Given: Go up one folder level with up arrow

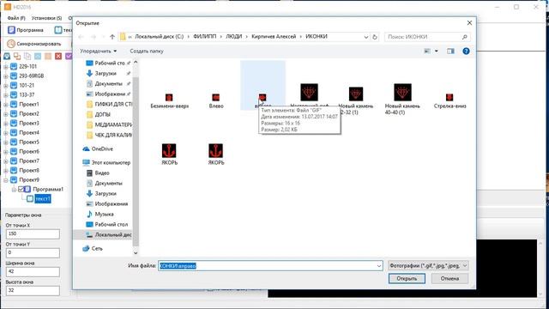Looking at the screenshot, I should (112, 37).
